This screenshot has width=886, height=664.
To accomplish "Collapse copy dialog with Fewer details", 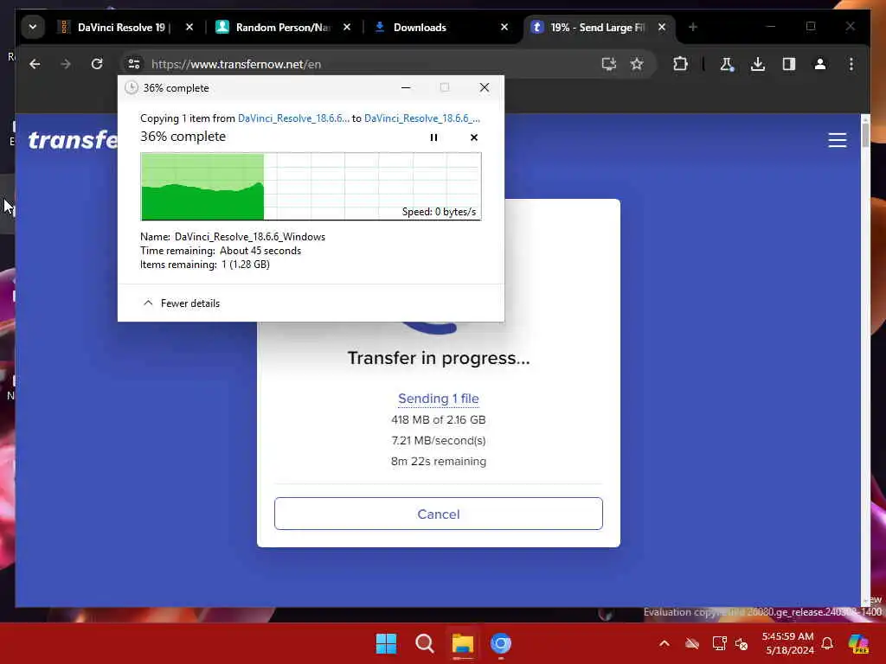I will click(182, 303).
